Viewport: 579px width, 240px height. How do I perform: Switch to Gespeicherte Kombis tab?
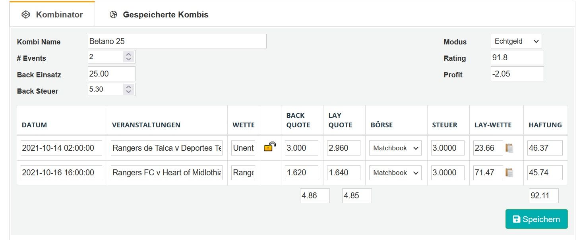pyautogui.click(x=159, y=15)
